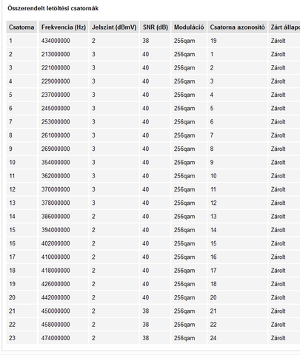Click the Moduláció column header
The width and height of the screenshot is (300, 355).
[189, 27]
